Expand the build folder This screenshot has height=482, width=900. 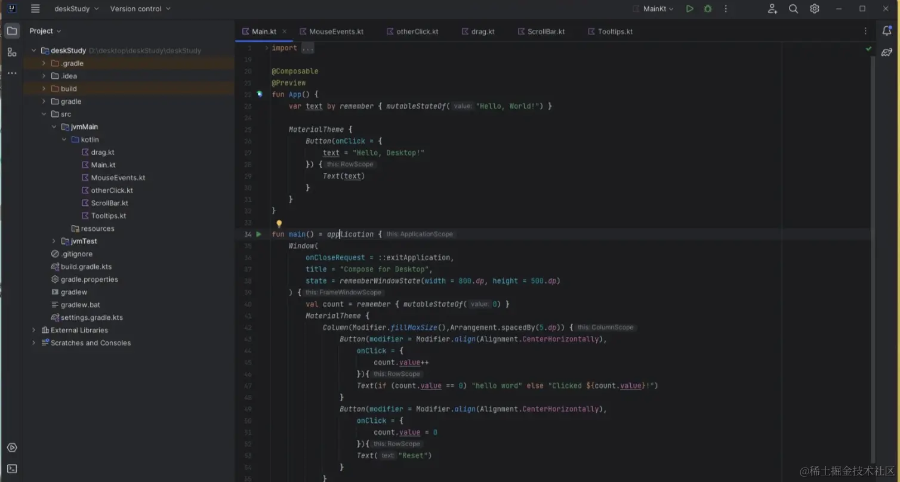44,89
